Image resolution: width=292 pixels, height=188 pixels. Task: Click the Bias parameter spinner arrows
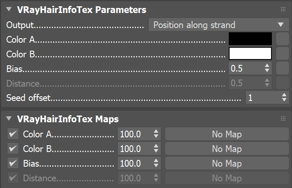coord(267,68)
